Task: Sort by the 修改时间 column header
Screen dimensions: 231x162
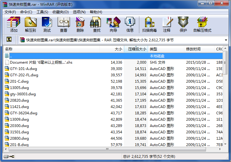Action: [199, 49]
